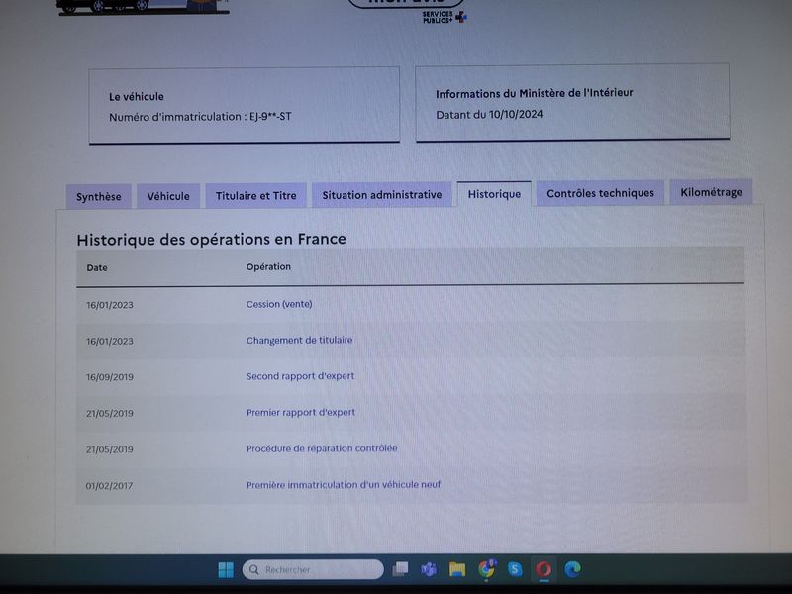Switch to the Synthèse tab
The height and width of the screenshot is (594, 792).
[98, 196]
